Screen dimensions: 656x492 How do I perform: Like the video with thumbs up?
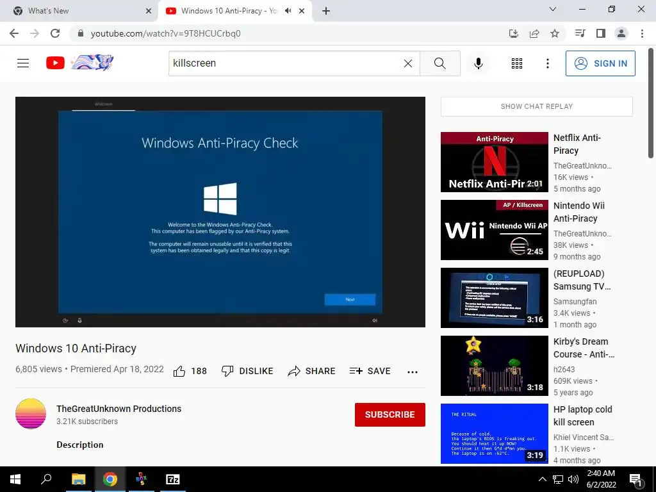coord(179,371)
